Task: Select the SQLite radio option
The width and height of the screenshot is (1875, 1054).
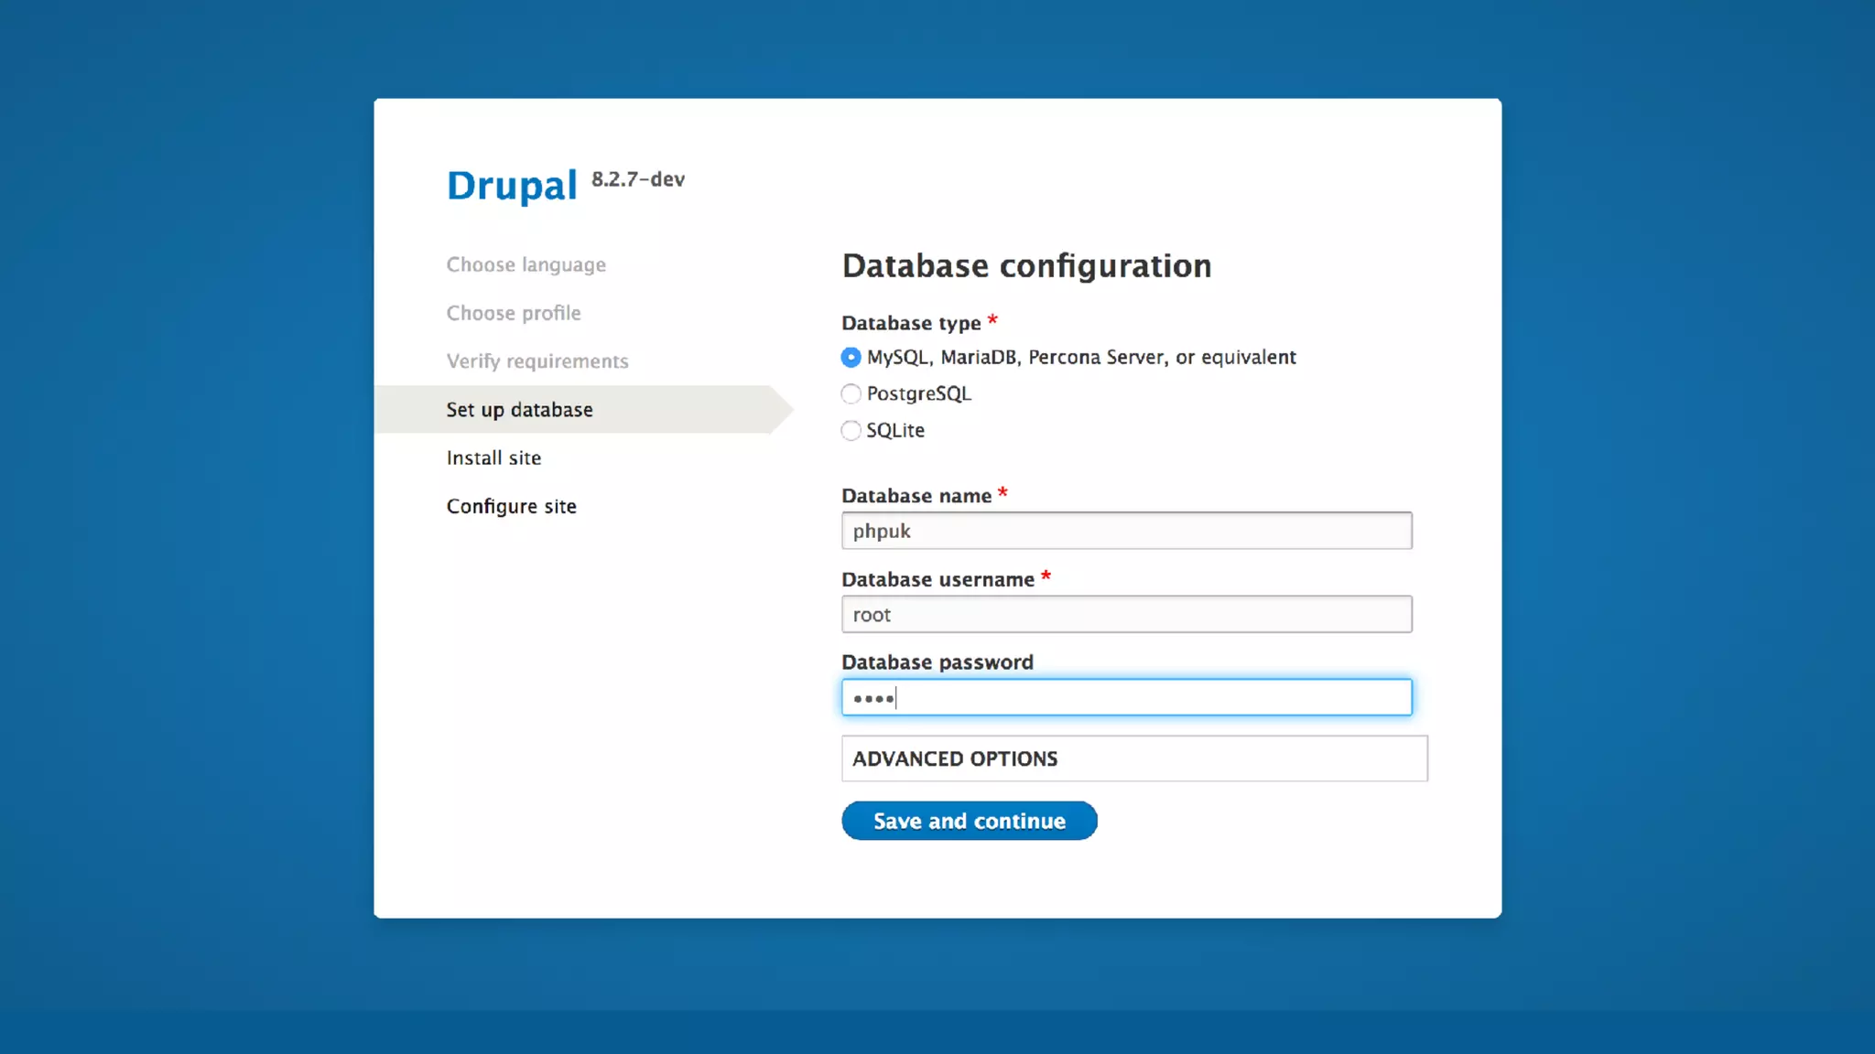Action: [x=851, y=430]
